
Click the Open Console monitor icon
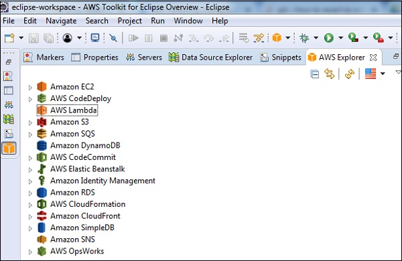click(x=95, y=38)
